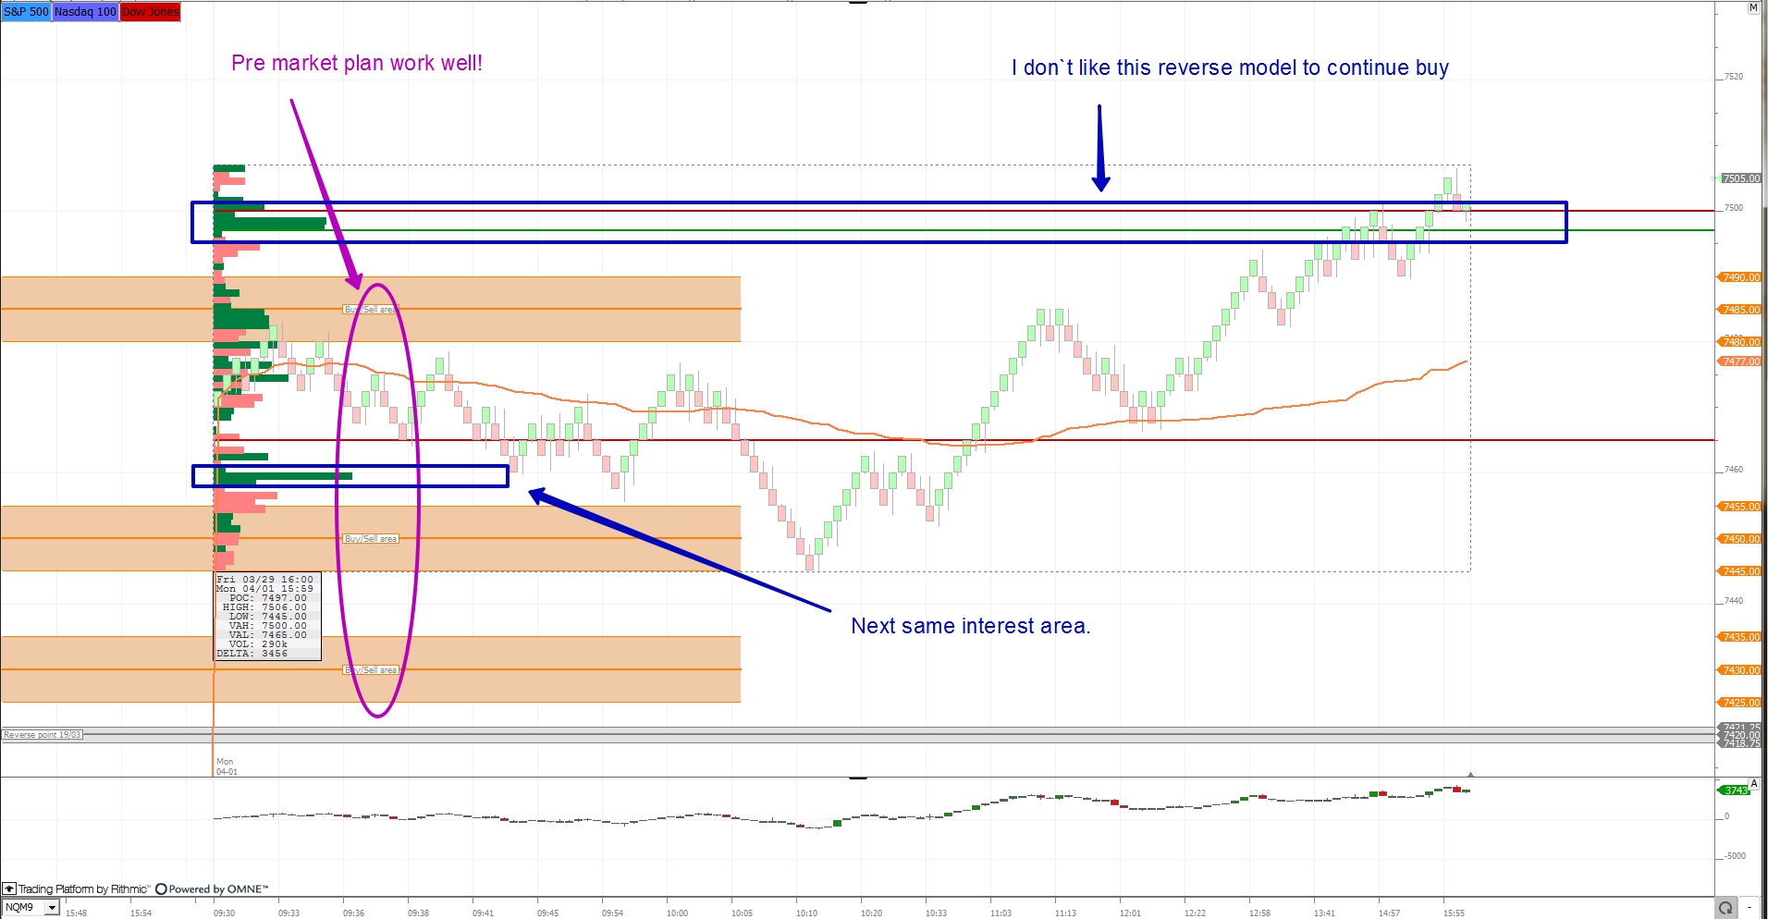Select the 7485.00 orange price label
This screenshot has height=919, width=1768.
click(x=1741, y=310)
